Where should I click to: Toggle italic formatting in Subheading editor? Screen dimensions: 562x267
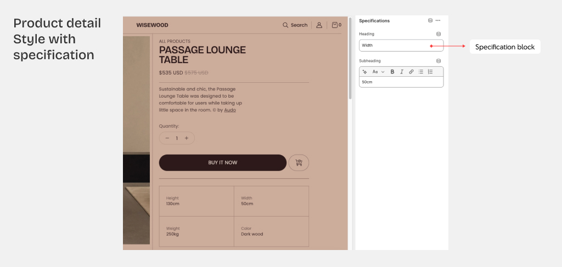pyautogui.click(x=401, y=72)
